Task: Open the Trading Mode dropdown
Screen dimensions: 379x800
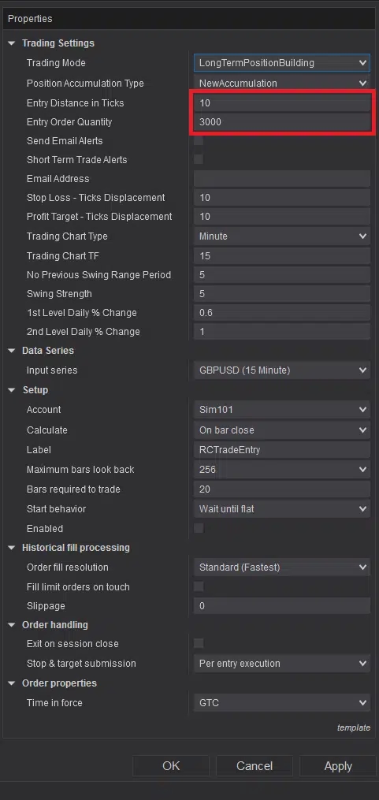Action: click(281, 63)
